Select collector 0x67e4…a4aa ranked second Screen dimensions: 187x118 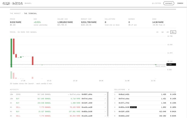click(124, 99)
